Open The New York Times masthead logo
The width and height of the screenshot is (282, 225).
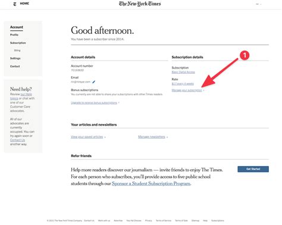pyautogui.click(x=140, y=4)
